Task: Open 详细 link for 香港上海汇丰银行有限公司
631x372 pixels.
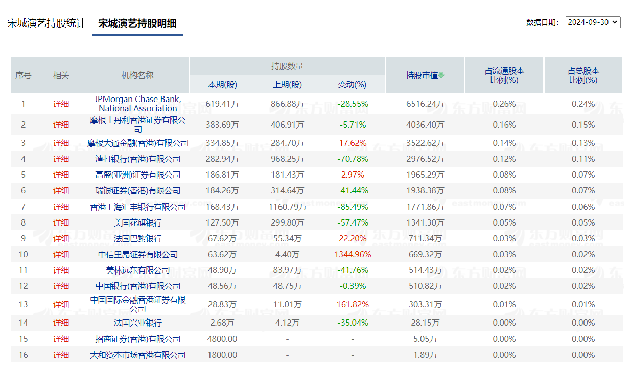Action: [61, 207]
